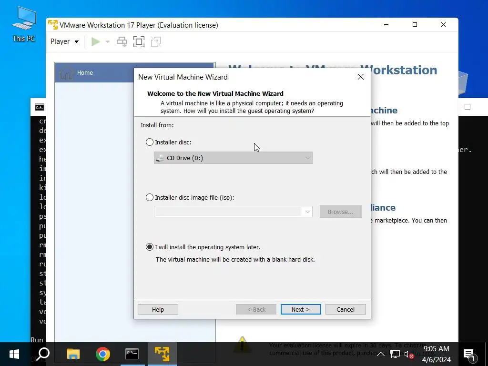Viewport: 488px width, 366px height.
Task: Click the Command Prompt window title icon
Action: [x=40, y=107]
